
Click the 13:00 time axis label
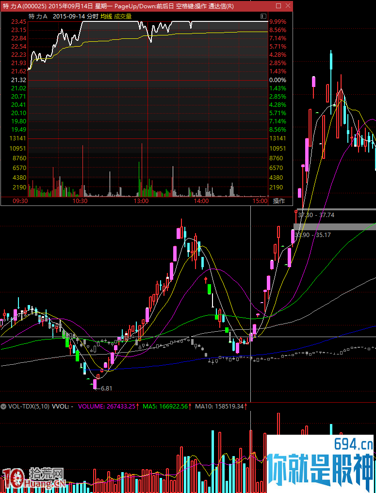pyautogui.click(x=141, y=201)
